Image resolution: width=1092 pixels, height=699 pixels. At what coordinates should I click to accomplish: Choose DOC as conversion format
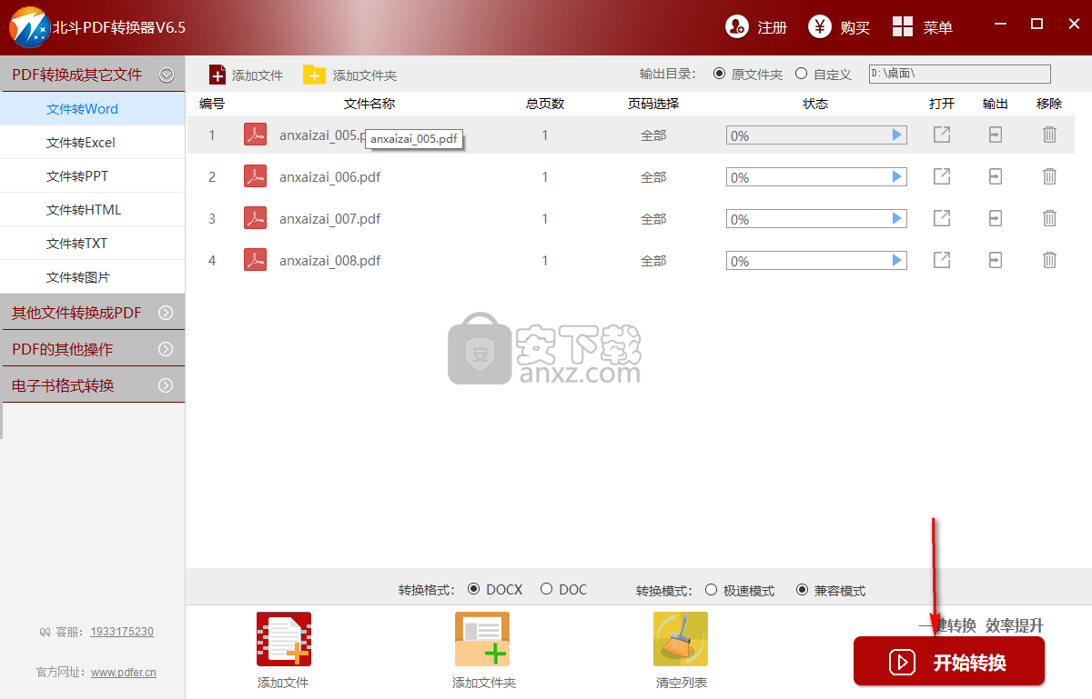click(546, 589)
